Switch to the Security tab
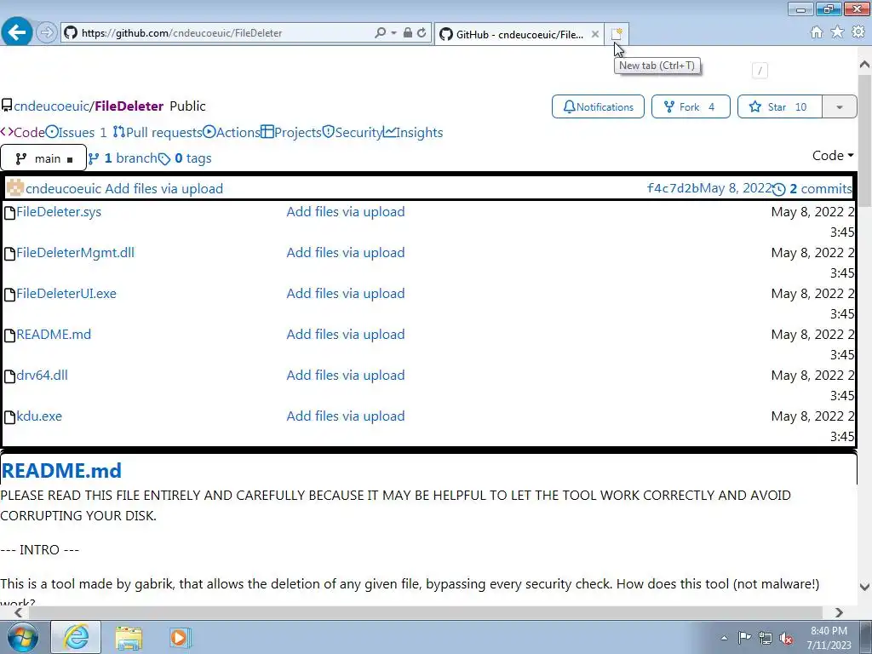Image resolution: width=872 pixels, height=654 pixels. [352, 132]
